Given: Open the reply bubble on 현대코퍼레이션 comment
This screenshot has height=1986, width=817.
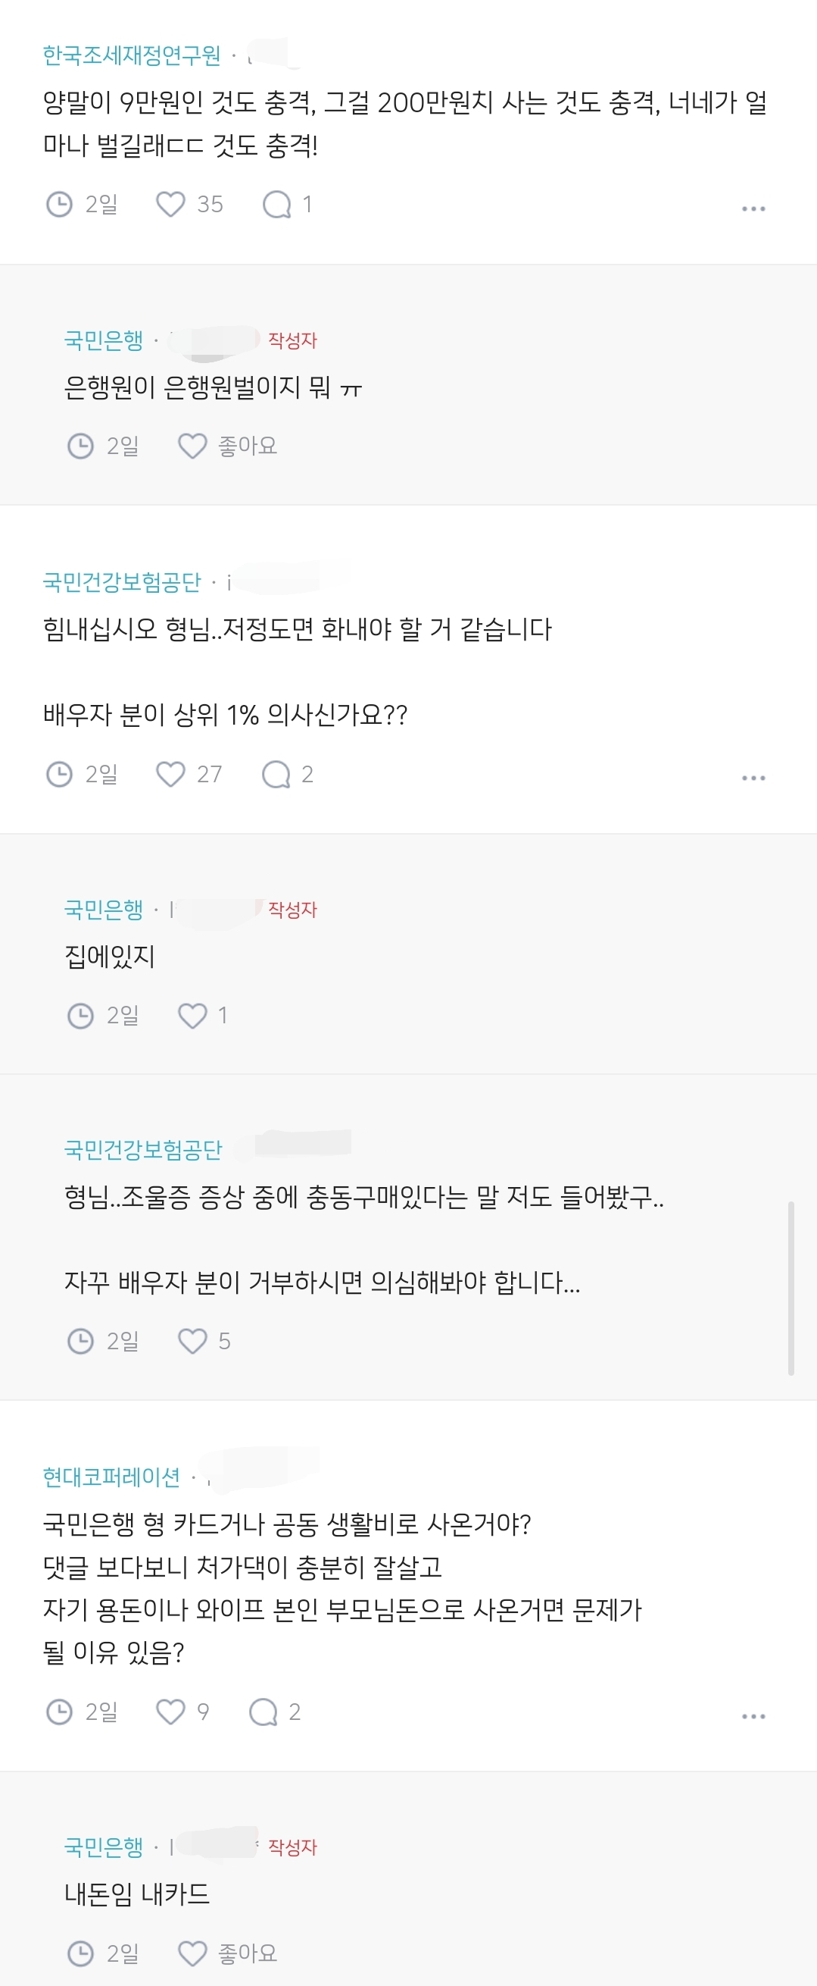Looking at the screenshot, I should 263,1712.
